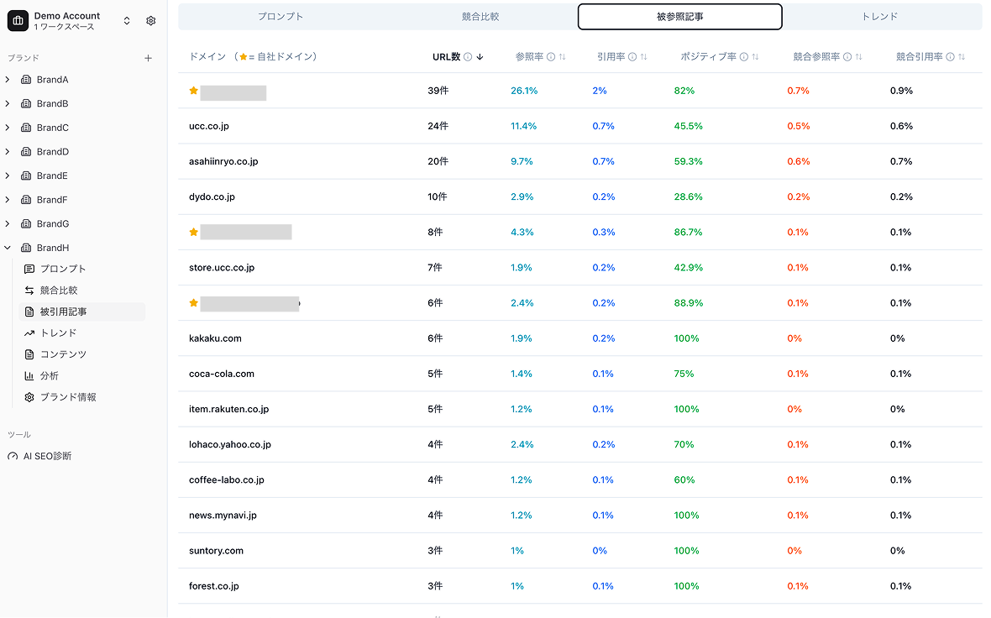Screen dimensions: 991x618
Task: Select the ucc.co.jp domain row
Action: pyautogui.click(x=580, y=127)
